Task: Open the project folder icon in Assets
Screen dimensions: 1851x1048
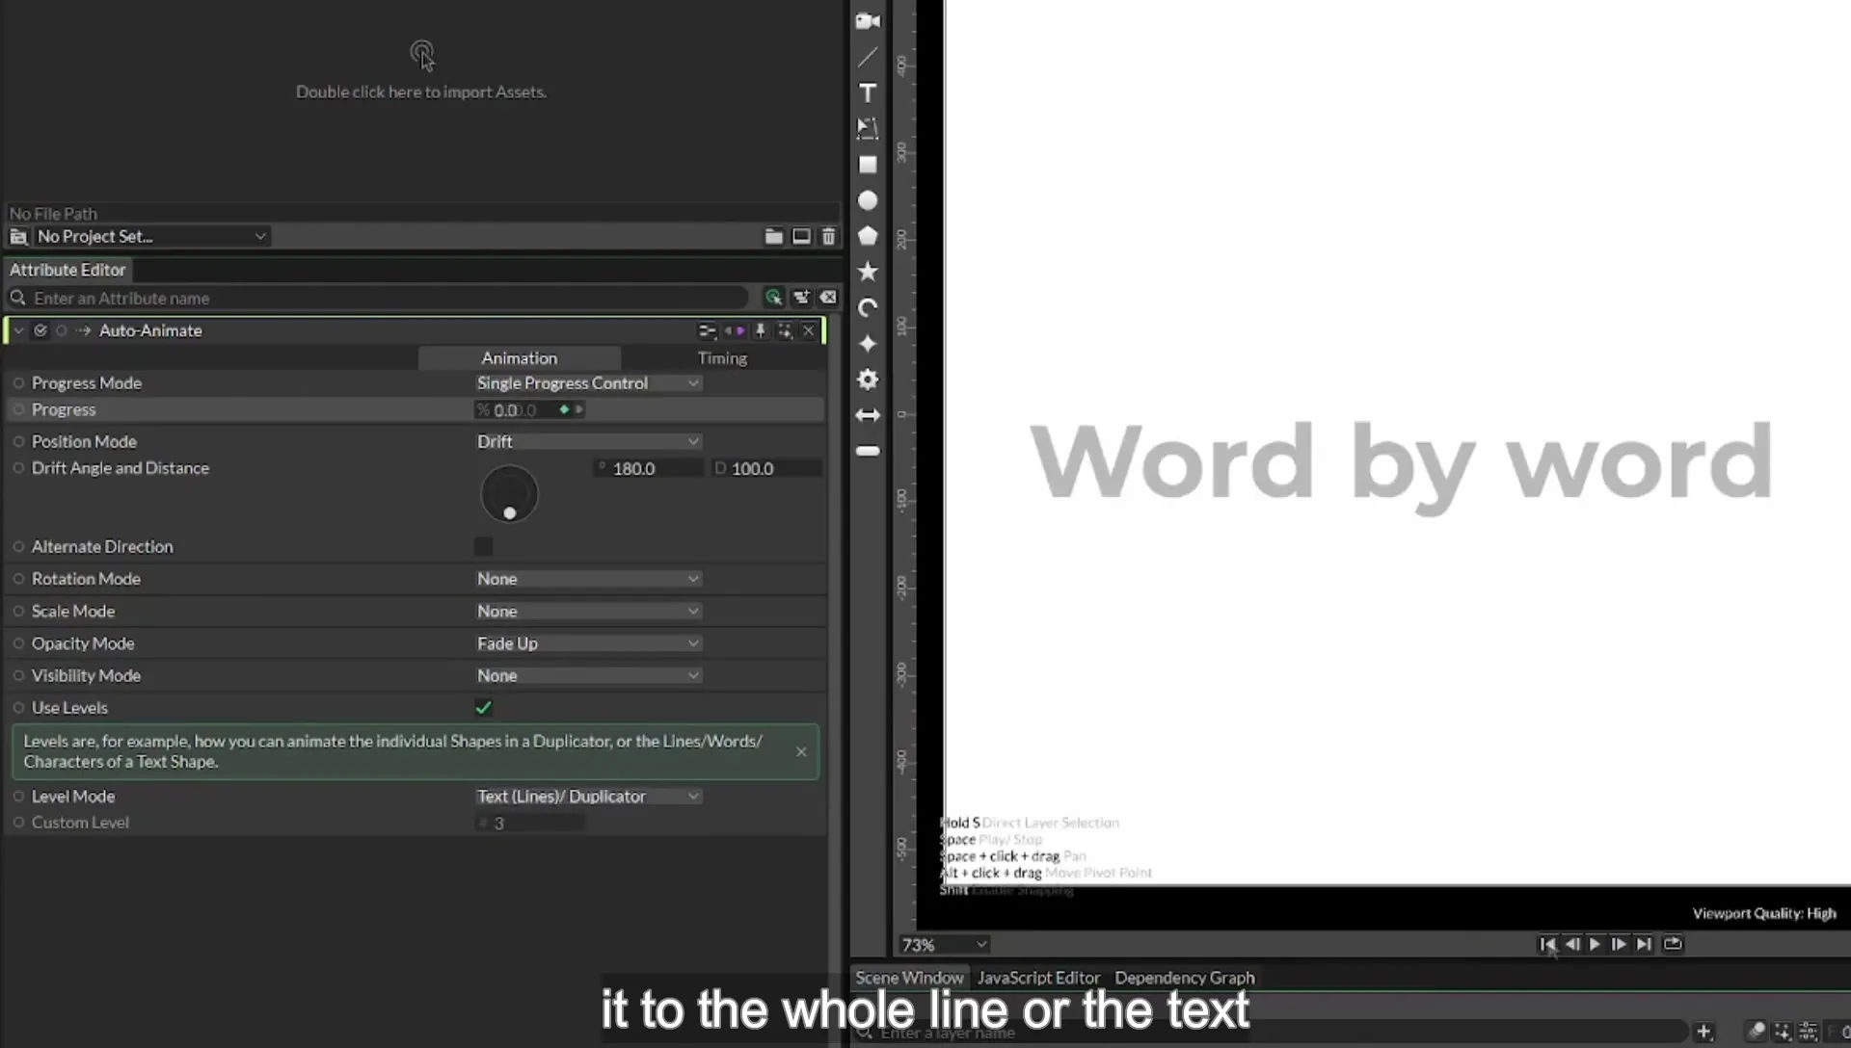Action: pos(773,236)
